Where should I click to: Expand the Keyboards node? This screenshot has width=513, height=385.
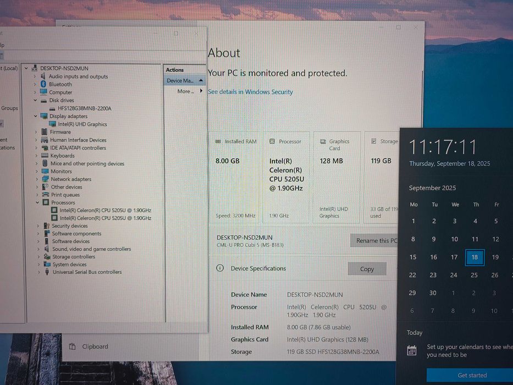(36, 156)
